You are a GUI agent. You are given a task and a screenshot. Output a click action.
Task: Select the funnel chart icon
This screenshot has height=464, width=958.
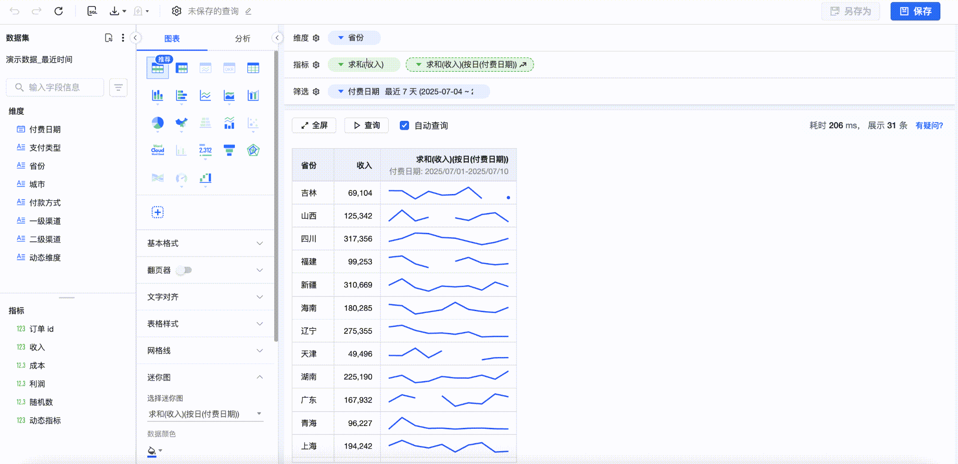pos(229,150)
